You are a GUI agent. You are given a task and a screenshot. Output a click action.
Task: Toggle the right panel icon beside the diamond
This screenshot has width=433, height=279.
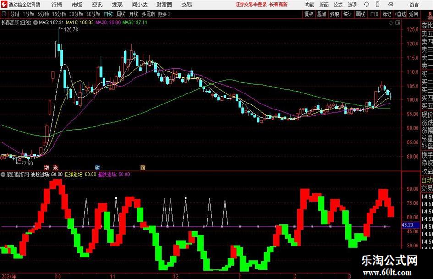click(398, 23)
